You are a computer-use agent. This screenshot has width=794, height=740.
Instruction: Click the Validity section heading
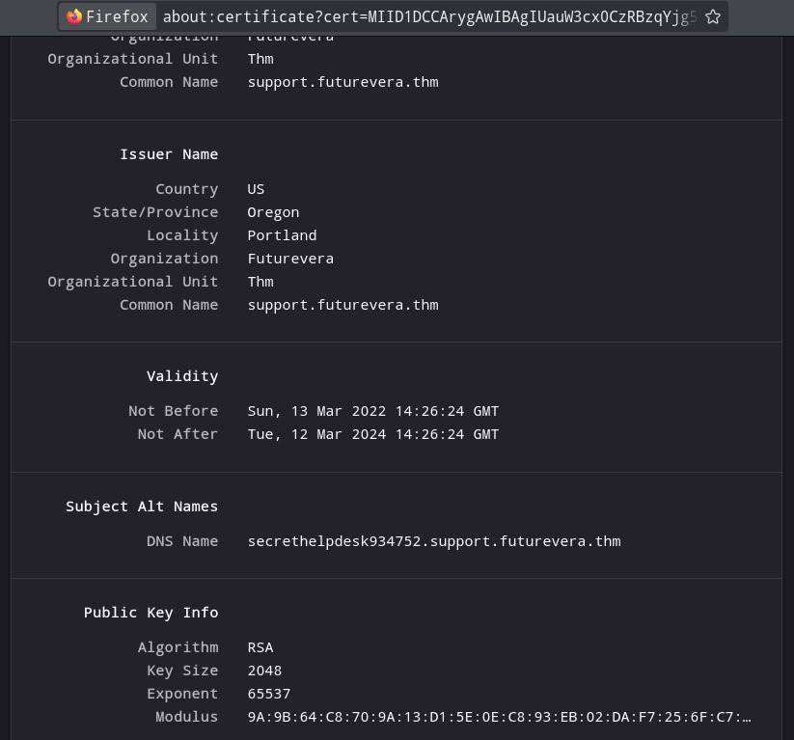tap(182, 375)
